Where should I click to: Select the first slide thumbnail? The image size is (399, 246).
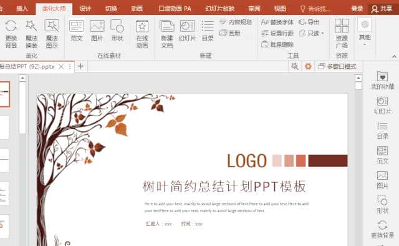pos(4,94)
